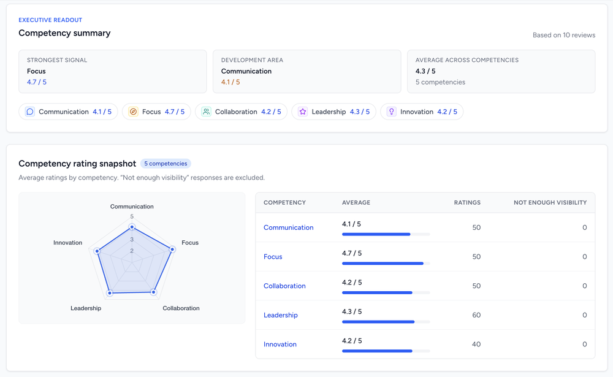
Task: Click the AVERAGE column header
Action: (356, 202)
